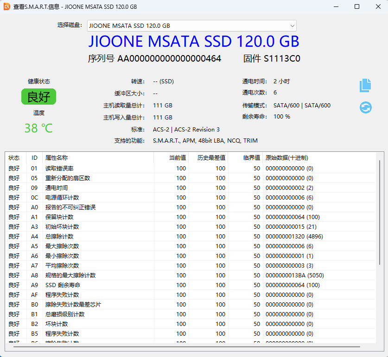Select the 通电时间 row in the table
This screenshot has width=388, height=357.
click(x=57, y=188)
